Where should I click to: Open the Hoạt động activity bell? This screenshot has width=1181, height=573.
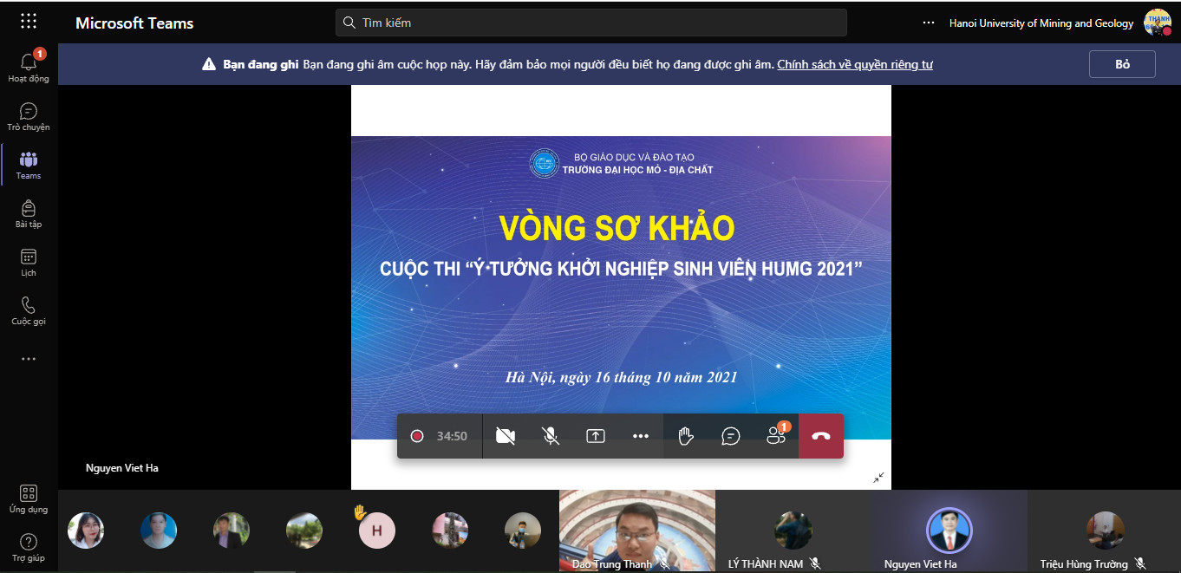29,67
